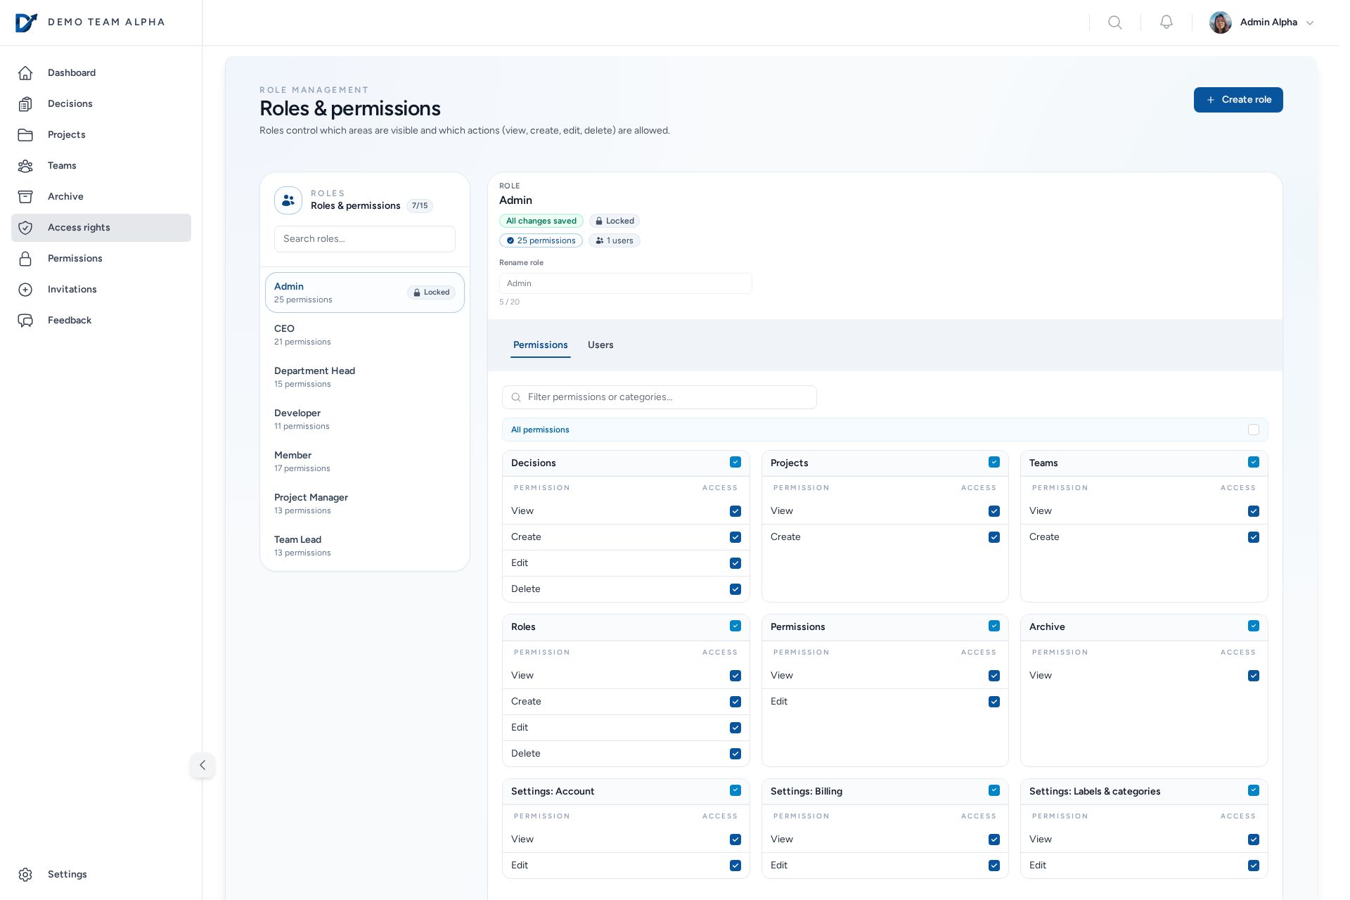Switch to the Users tab
1350x900 pixels.
(x=600, y=345)
